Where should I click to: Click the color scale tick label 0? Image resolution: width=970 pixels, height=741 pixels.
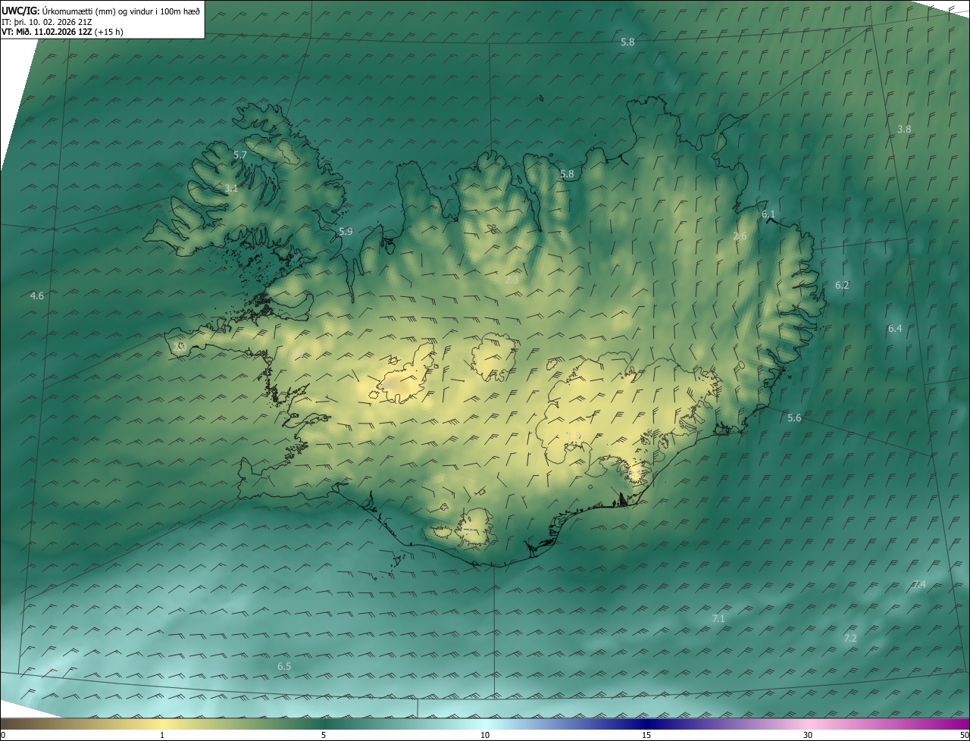(x=3, y=735)
